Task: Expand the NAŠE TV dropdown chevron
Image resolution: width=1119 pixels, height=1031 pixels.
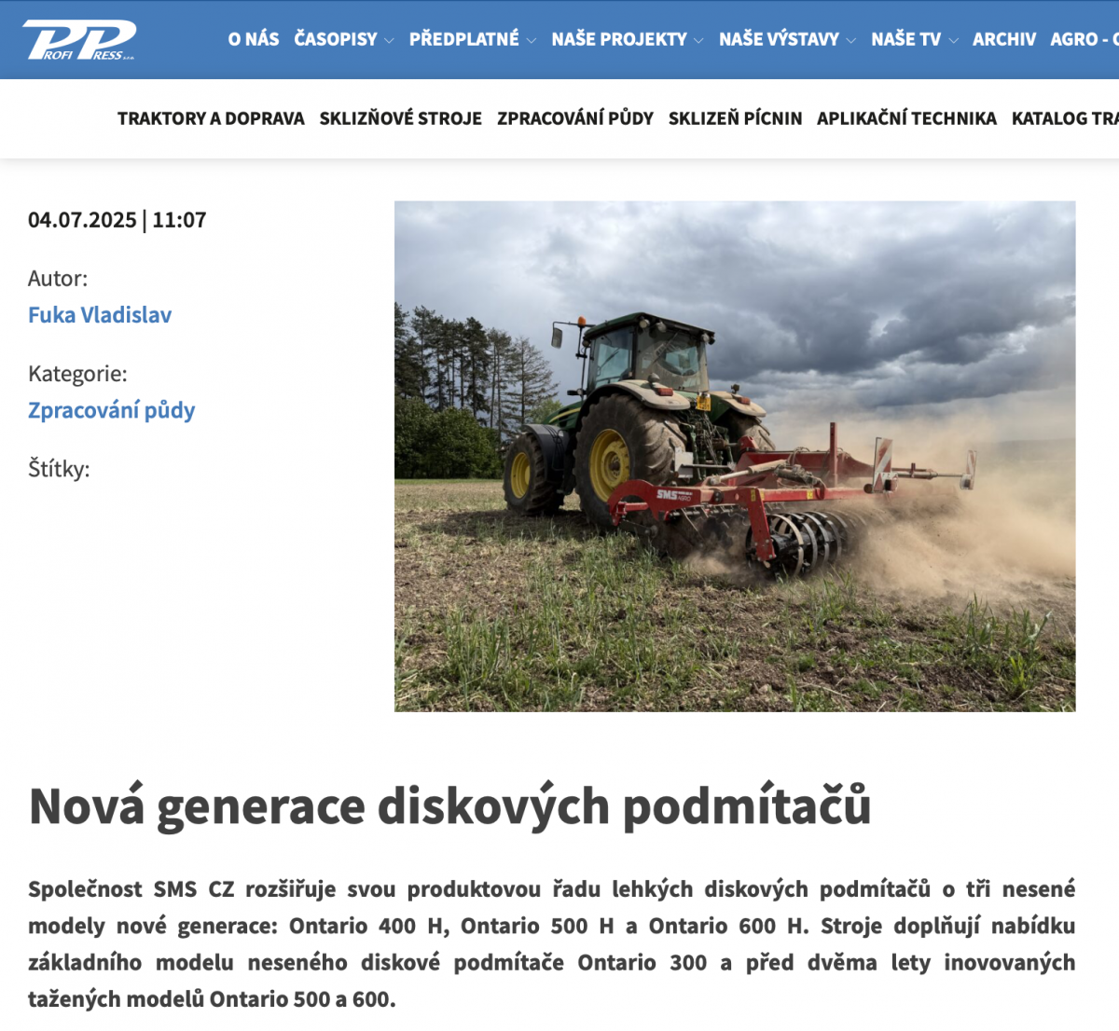Action: click(953, 40)
